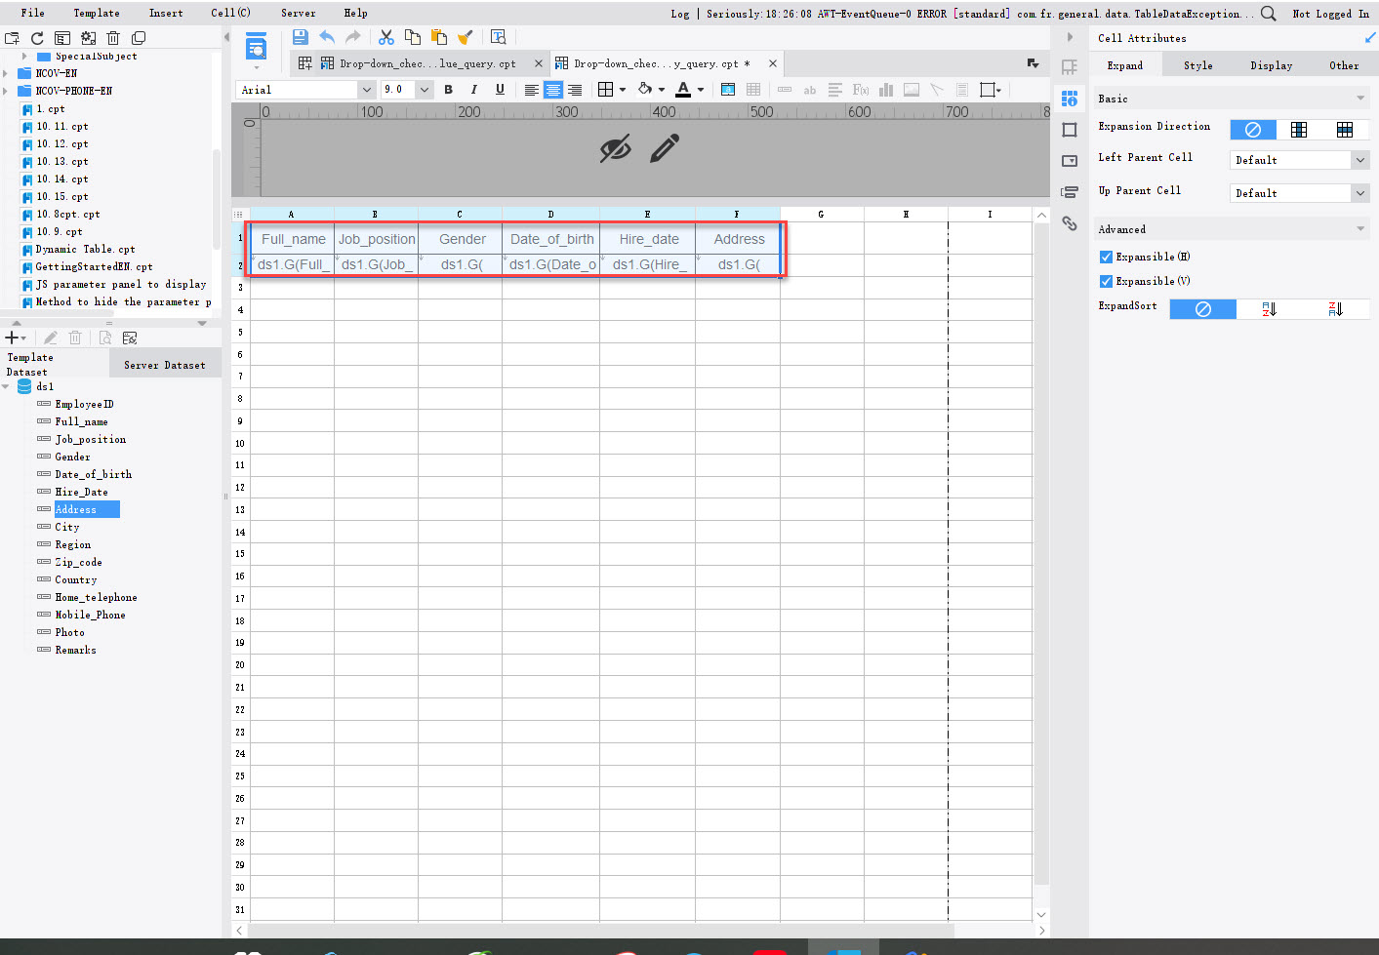The image size is (1379, 955).
Task: Insert a formula using the F(x) icon
Action: coord(860,90)
